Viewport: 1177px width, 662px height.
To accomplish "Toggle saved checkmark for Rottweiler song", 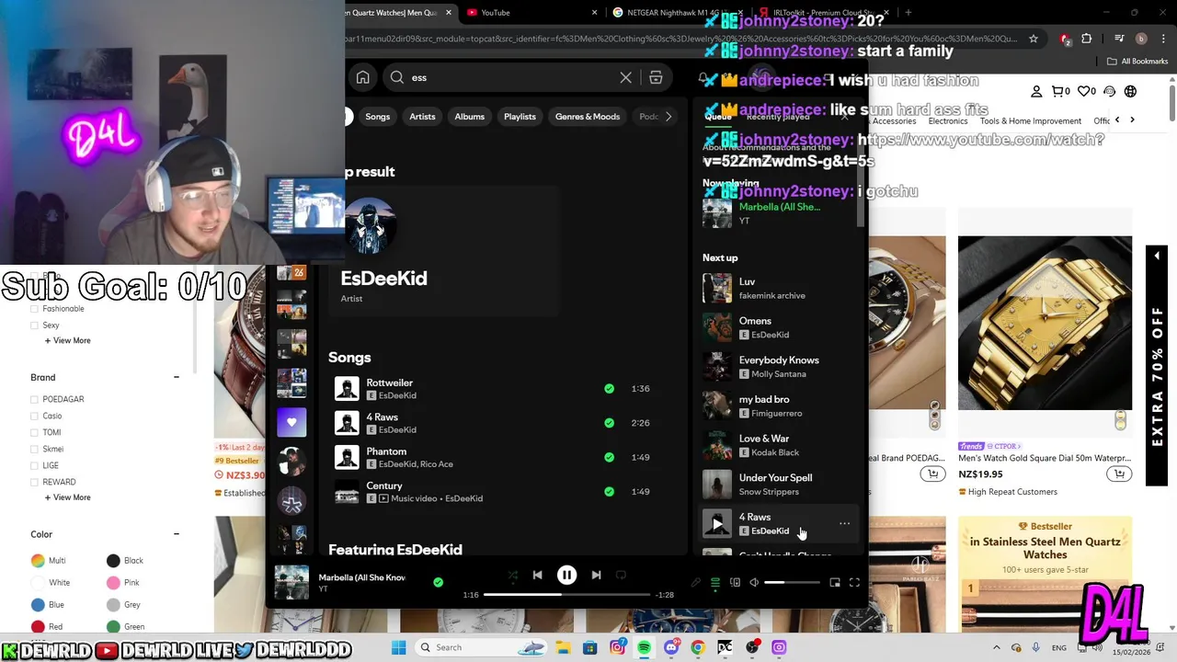I will click(x=609, y=389).
